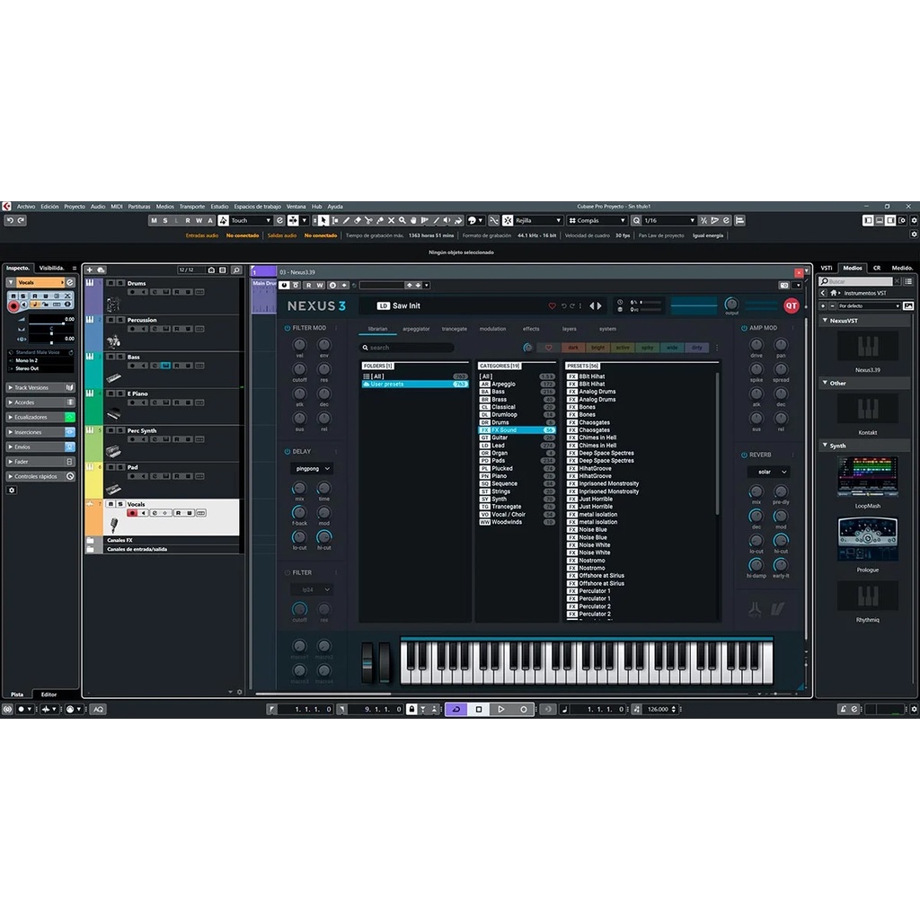The image size is (920, 920).
Task: Click the bright tag filter button
Action: click(597, 348)
